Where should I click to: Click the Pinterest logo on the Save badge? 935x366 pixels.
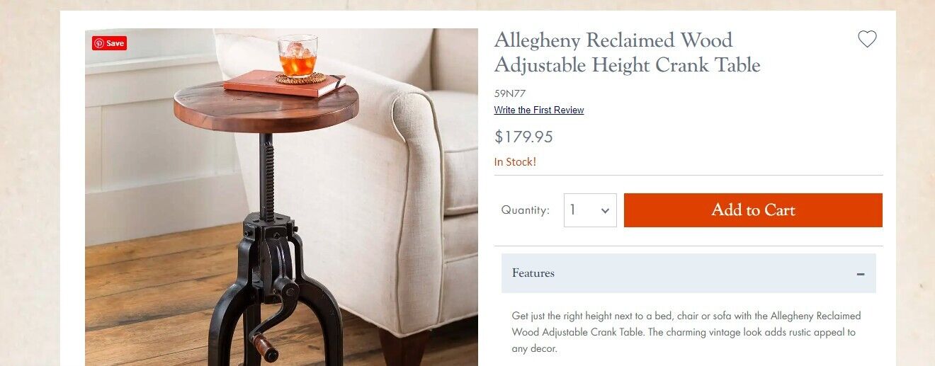pyautogui.click(x=99, y=43)
